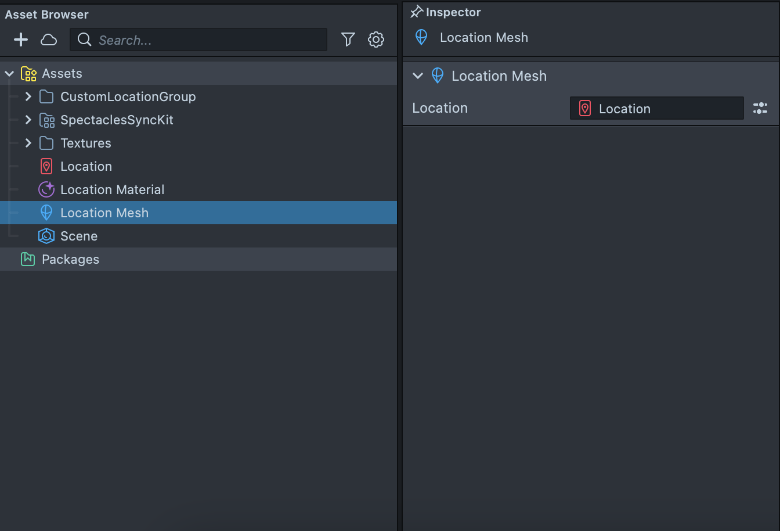Image resolution: width=780 pixels, height=531 pixels.
Task: Click the green Packages icon
Action: (x=27, y=259)
